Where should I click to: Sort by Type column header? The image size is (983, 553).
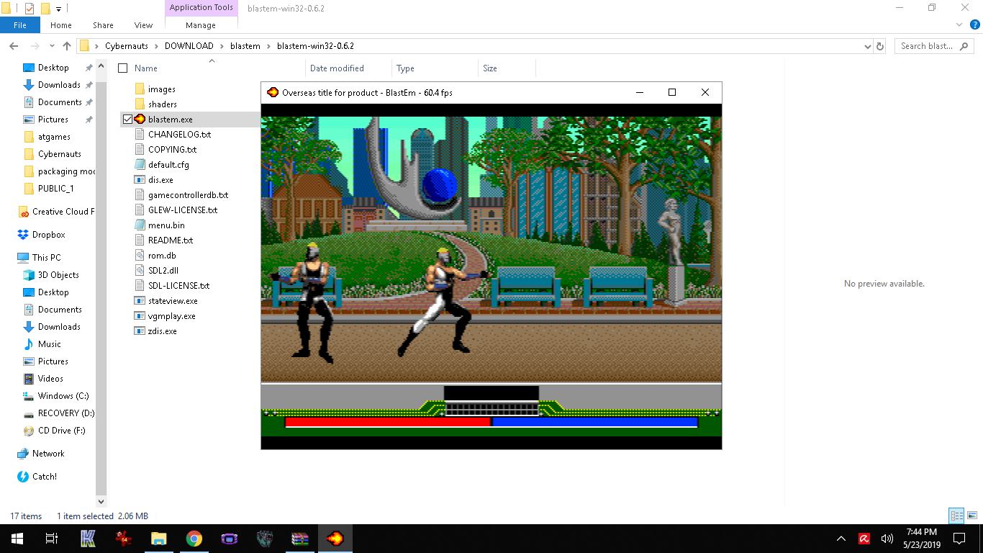tap(405, 68)
